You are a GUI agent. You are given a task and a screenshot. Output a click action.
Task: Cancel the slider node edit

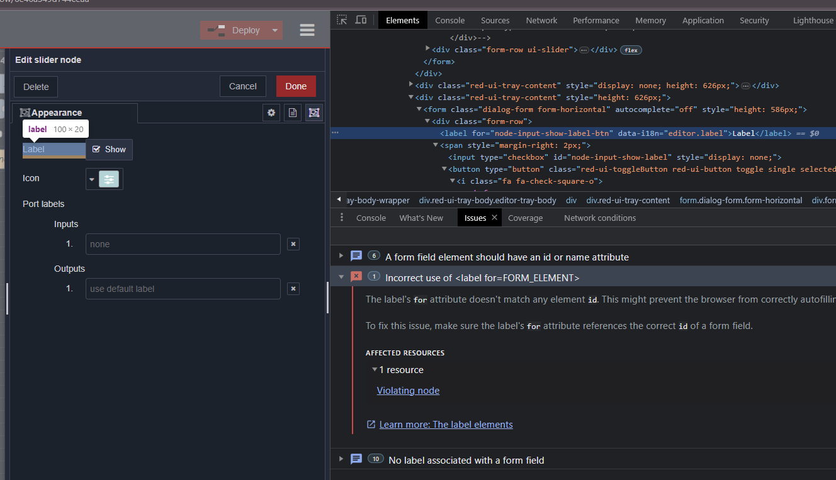pyautogui.click(x=243, y=87)
